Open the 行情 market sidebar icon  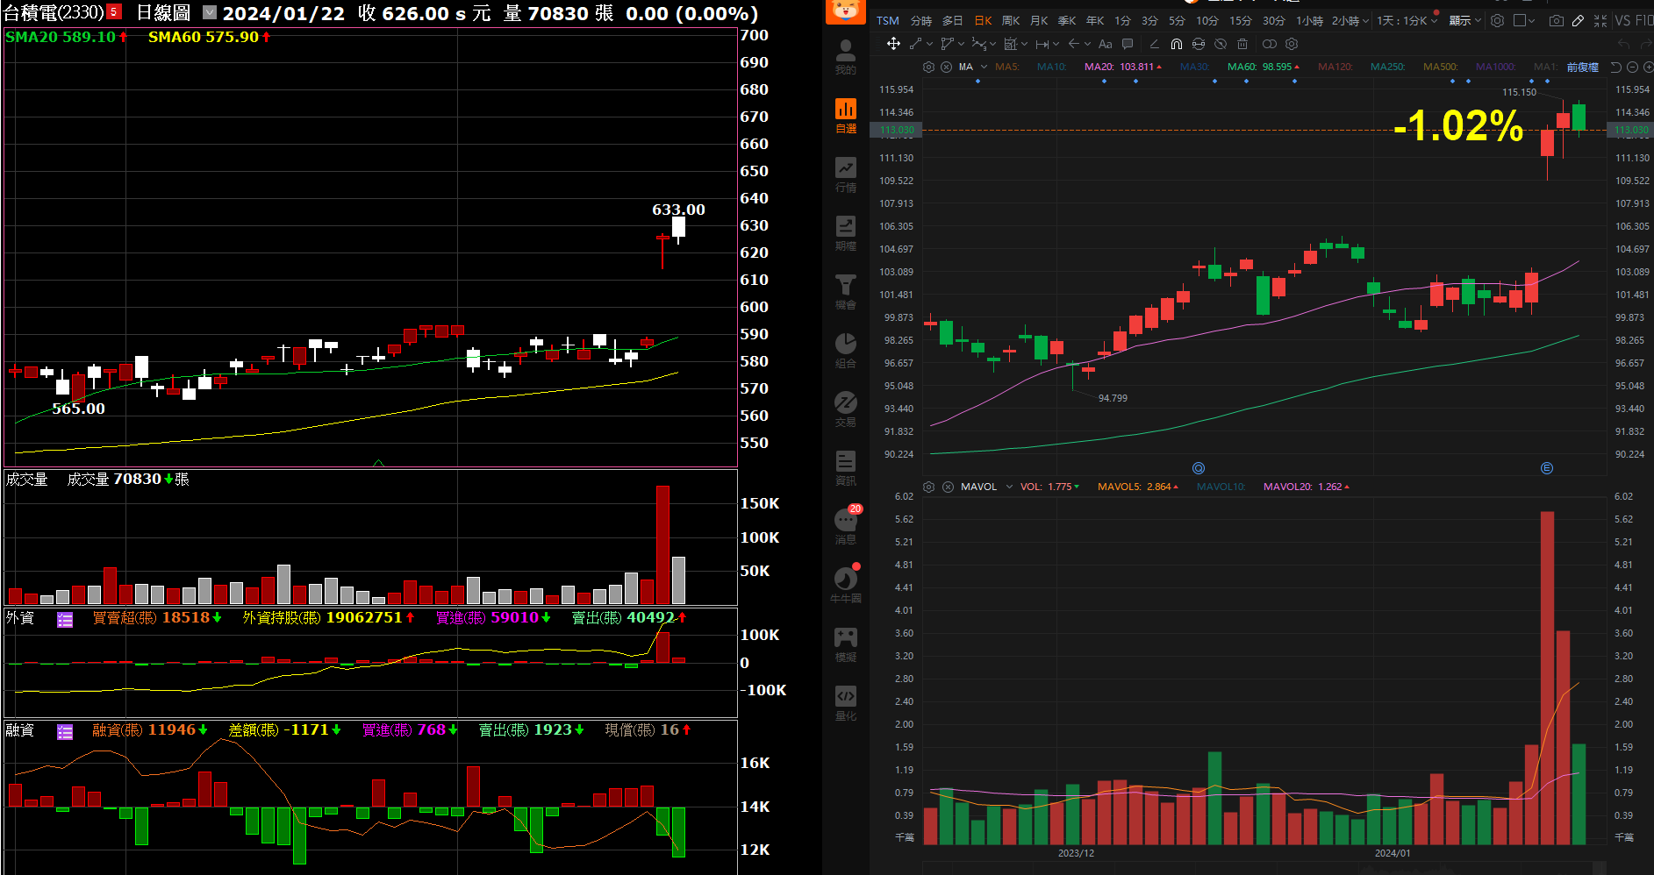pyautogui.click(x=846, y=174)
